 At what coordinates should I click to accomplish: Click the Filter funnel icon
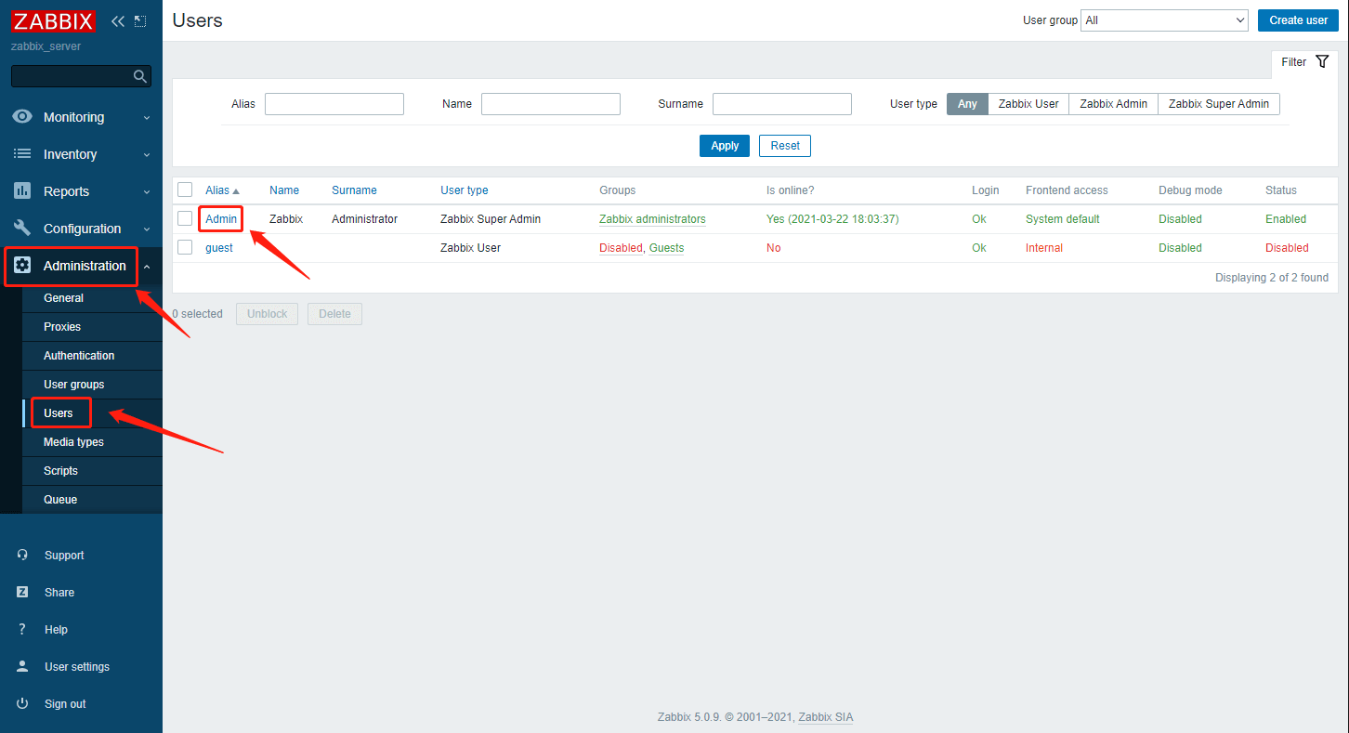(1322, 61)
